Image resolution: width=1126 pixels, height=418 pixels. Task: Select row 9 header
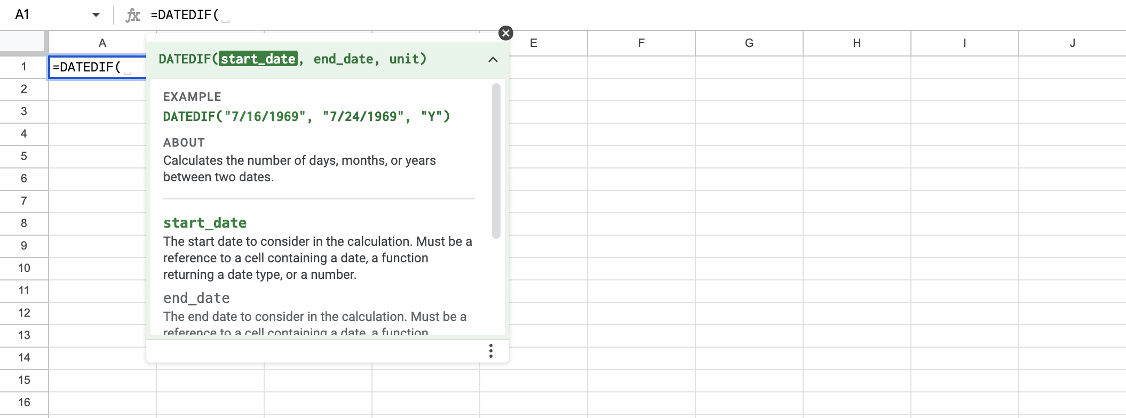coord(24,246)
